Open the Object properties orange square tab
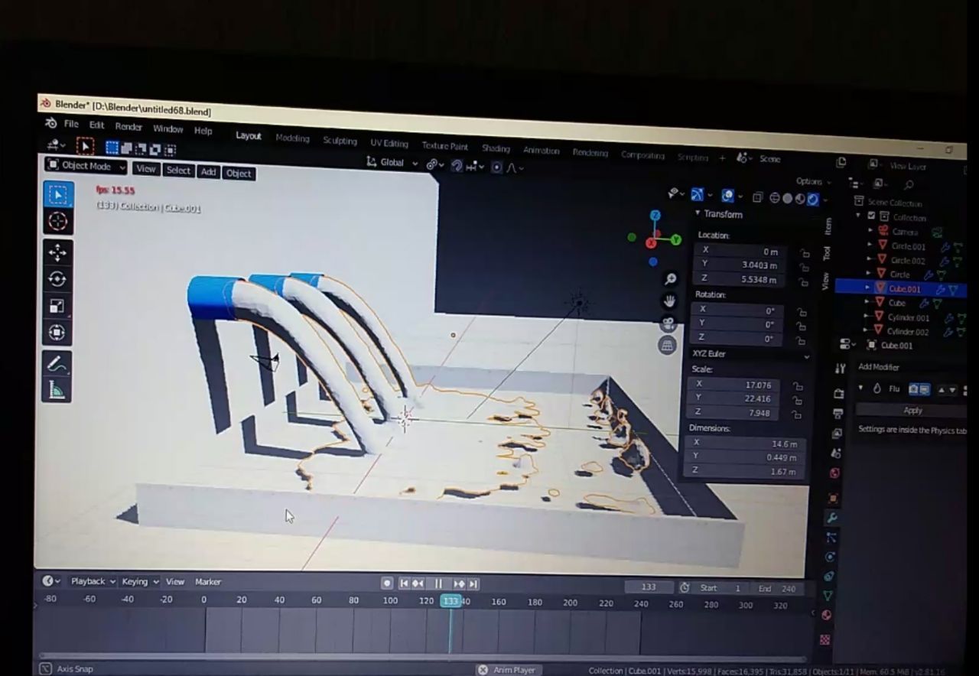This screenshot has width=979, height=676. coord(833,499)
